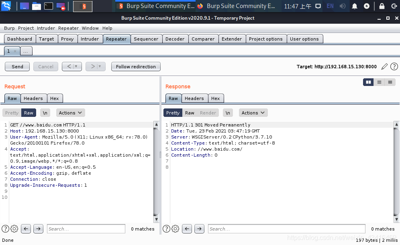Open the Response Headers tab
Viewport: 400px width, 245px height.
click(194, 98)
